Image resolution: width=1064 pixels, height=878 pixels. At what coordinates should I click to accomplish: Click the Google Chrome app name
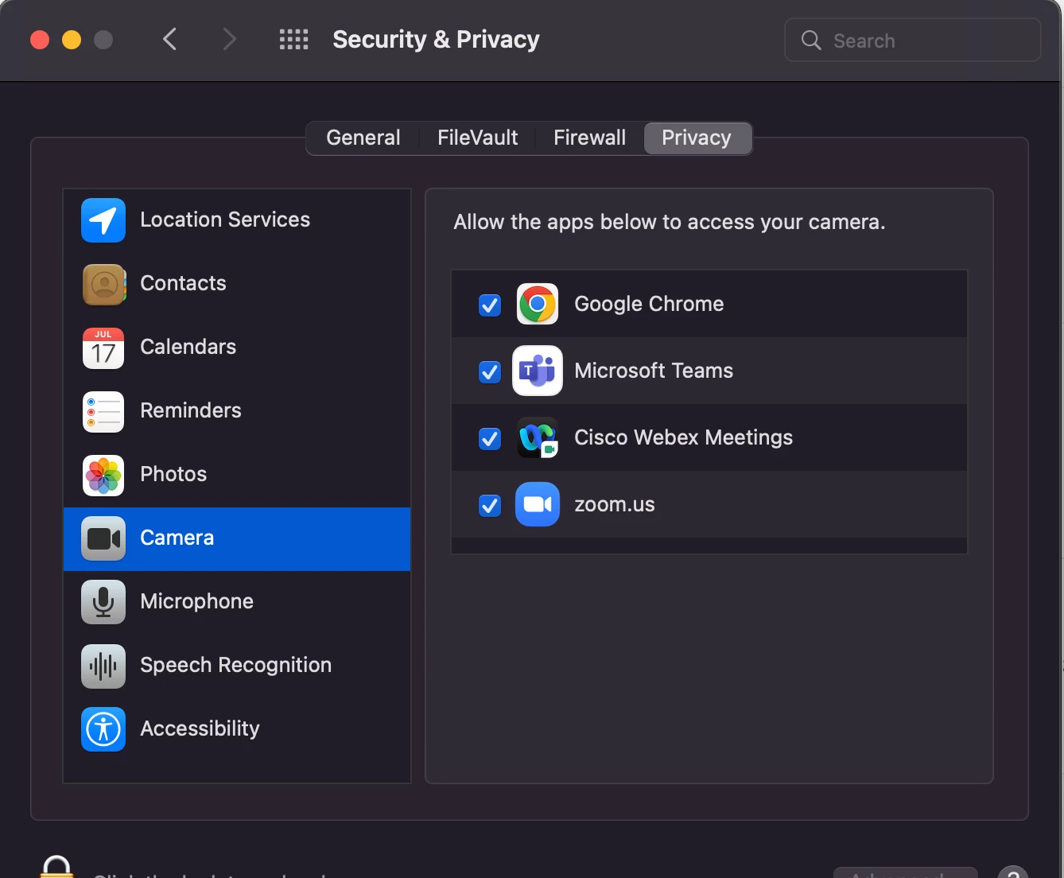click(649, 304)
